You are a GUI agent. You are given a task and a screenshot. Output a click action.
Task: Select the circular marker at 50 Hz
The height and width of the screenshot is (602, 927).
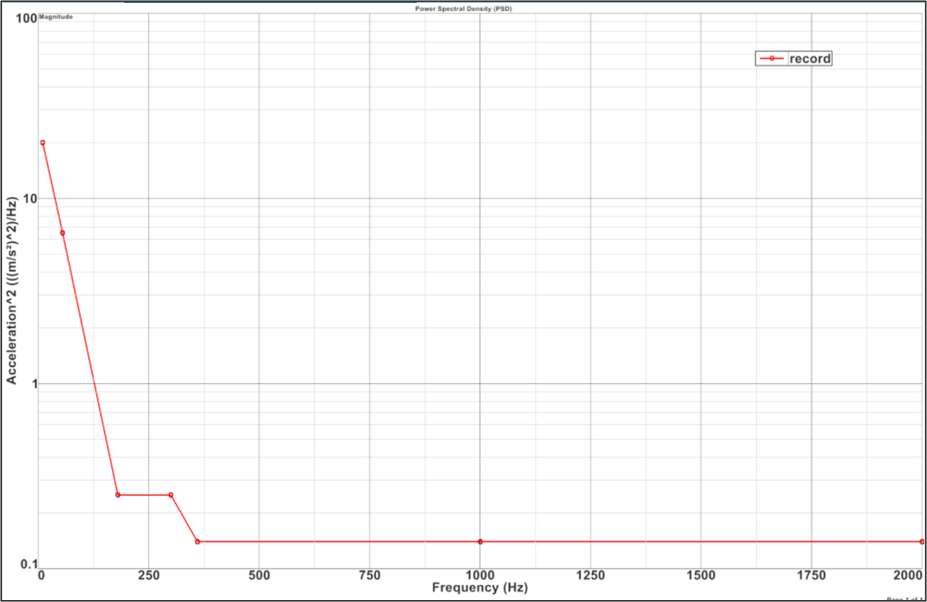click(x=63, y=233)
